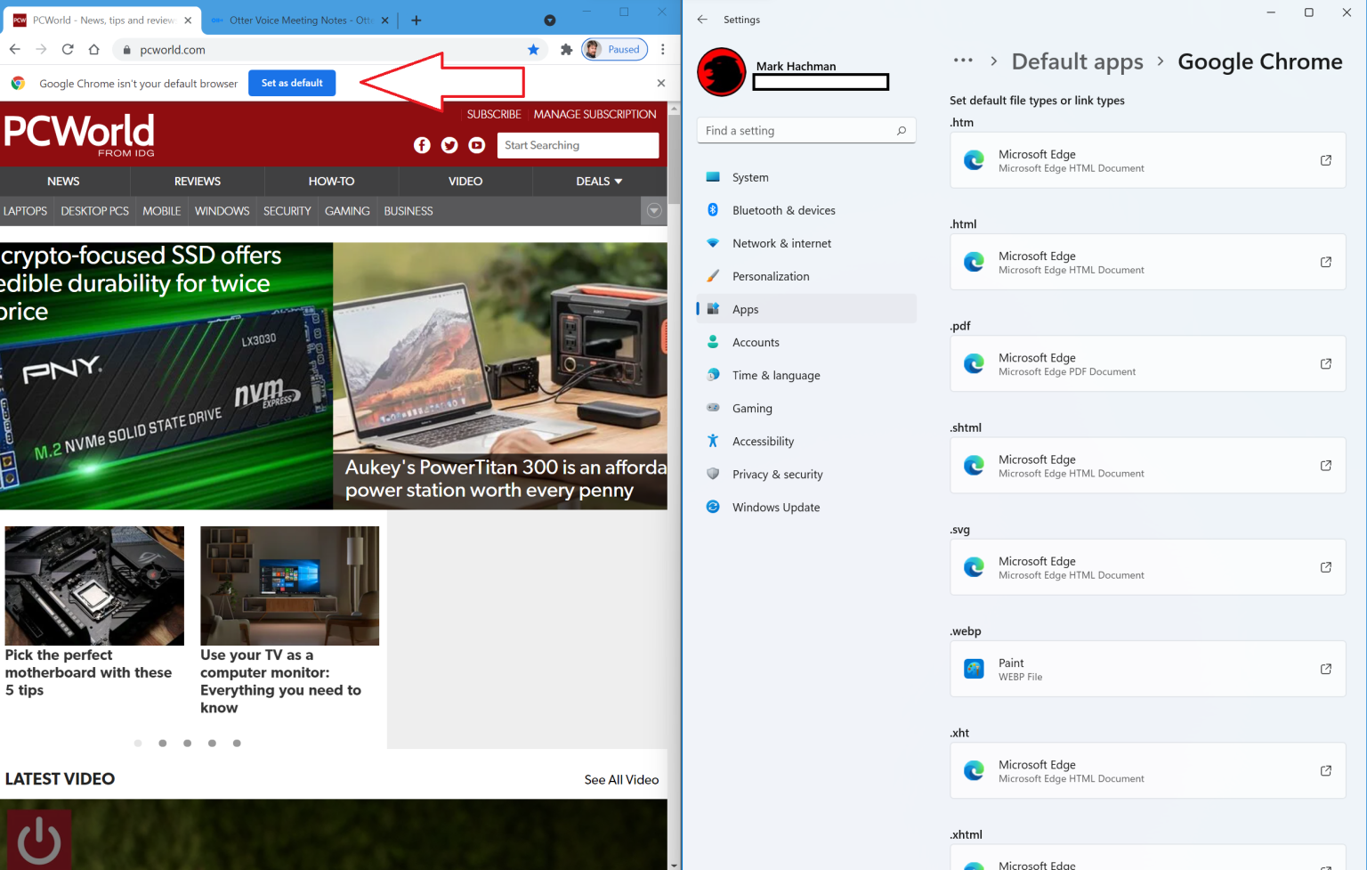Open PCWorld's YouTube channel icon
This screenshot has width=1367, height=870.
pos(476,144)
